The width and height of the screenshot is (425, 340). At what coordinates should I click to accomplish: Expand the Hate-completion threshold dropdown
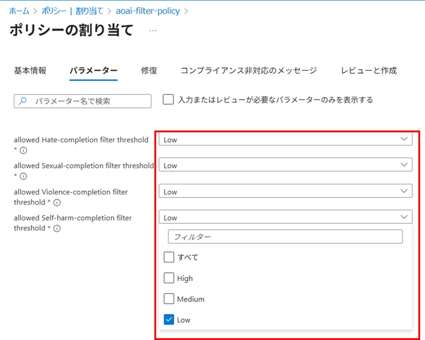pyautogui.click(x=285, y=139)
